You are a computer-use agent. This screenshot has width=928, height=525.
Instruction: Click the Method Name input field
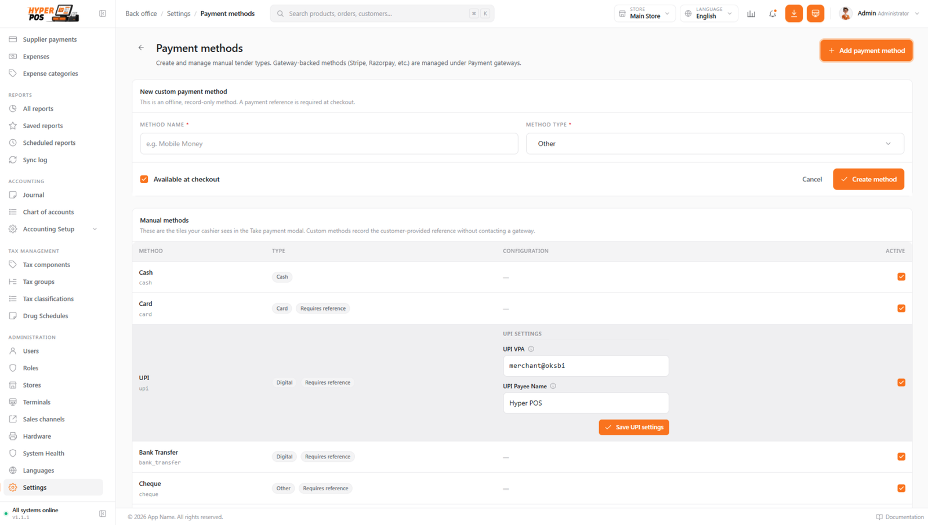pyautogui.click(x=329, y=144)
